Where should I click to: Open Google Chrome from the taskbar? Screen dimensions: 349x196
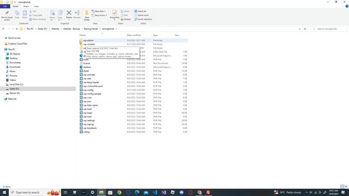(119, 192)
